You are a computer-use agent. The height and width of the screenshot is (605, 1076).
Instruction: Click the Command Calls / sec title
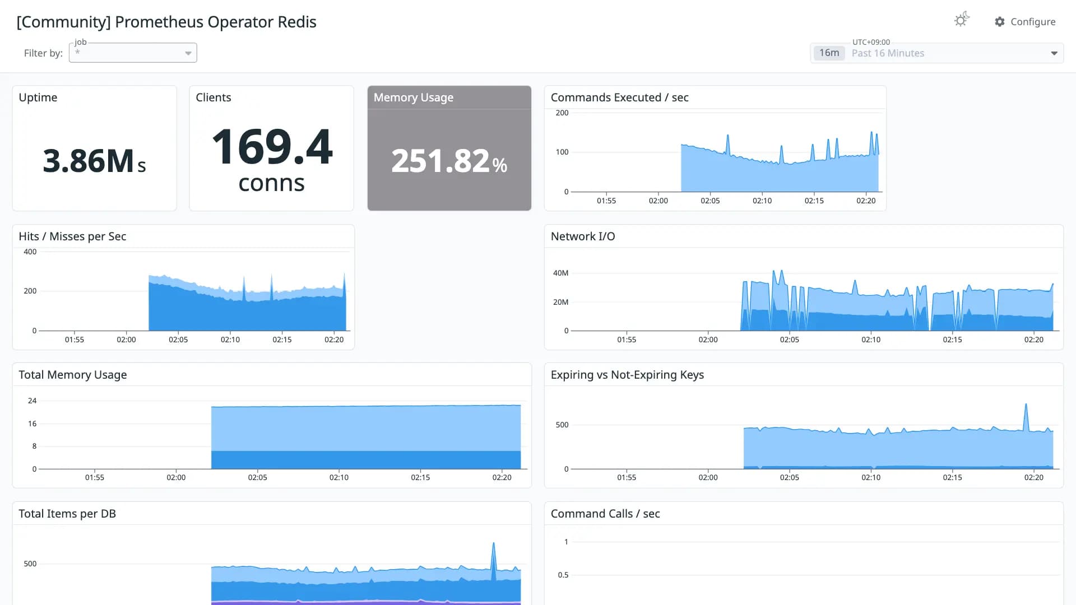[605, 514]
